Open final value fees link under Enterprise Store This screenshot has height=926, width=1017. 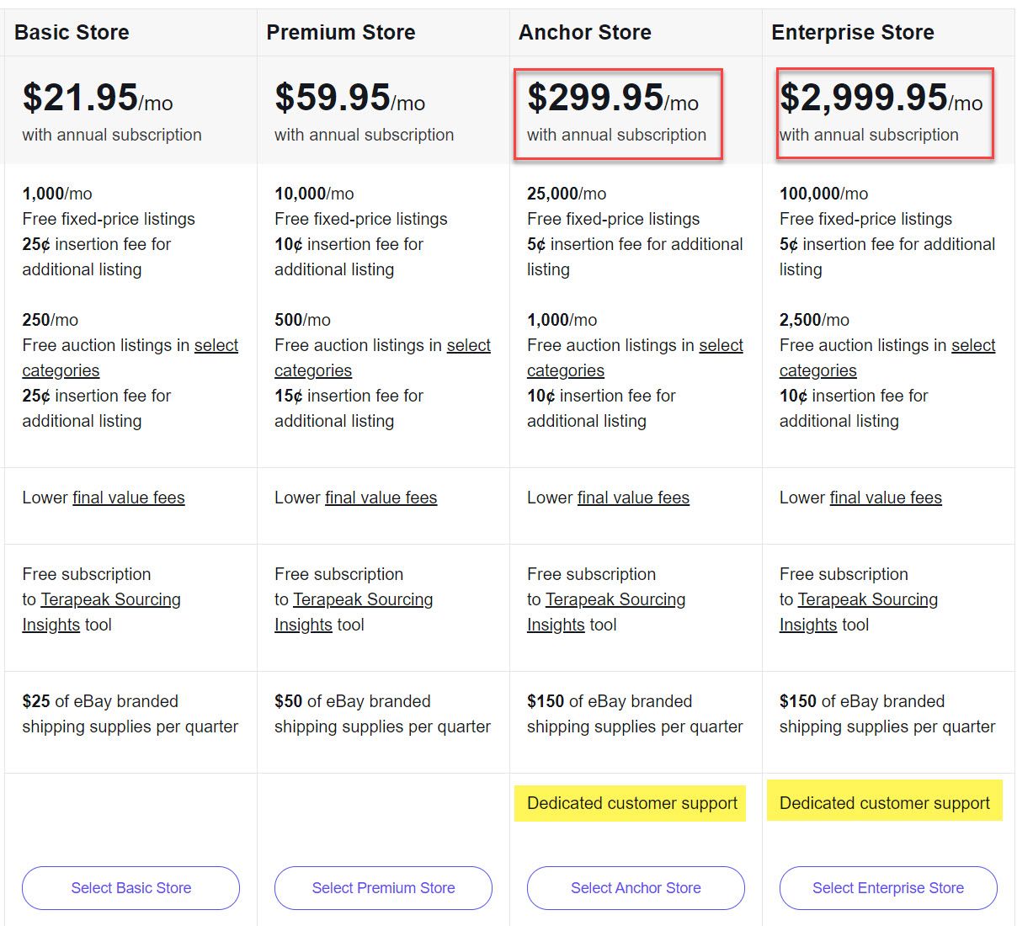[x=886, y=498]
